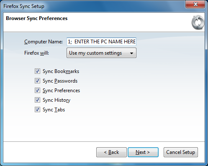Uncheck the Sync Bookmarks checkbox
Screen dimensions: 208x166
(37, 71)
